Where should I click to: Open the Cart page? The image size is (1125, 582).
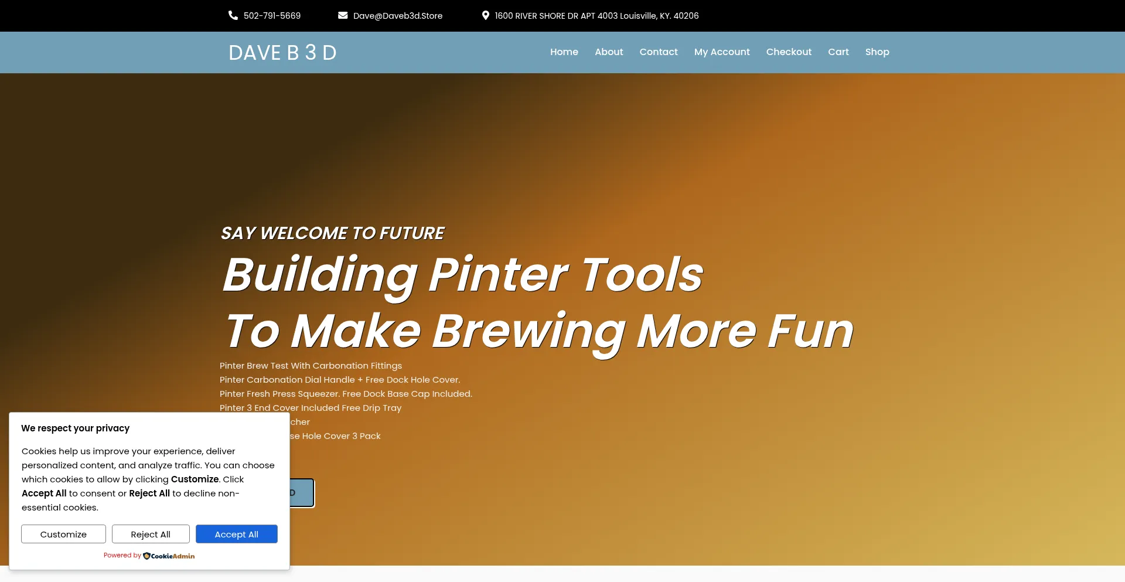[x=838, y=52]
